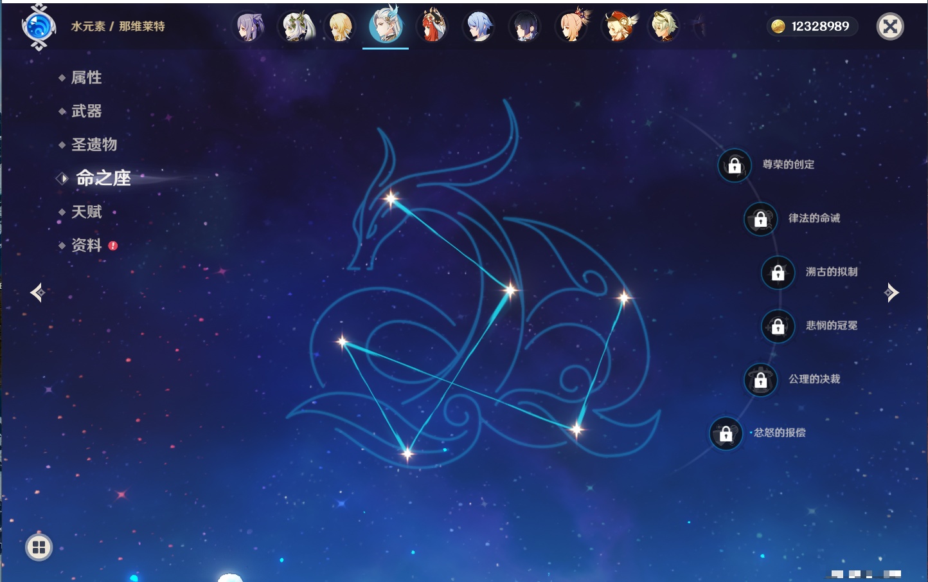Image resolution: width=928 pixels, height=582 pixels.
Task: Open the locked 律法的命诫 constellation
Action: [760, 219]
